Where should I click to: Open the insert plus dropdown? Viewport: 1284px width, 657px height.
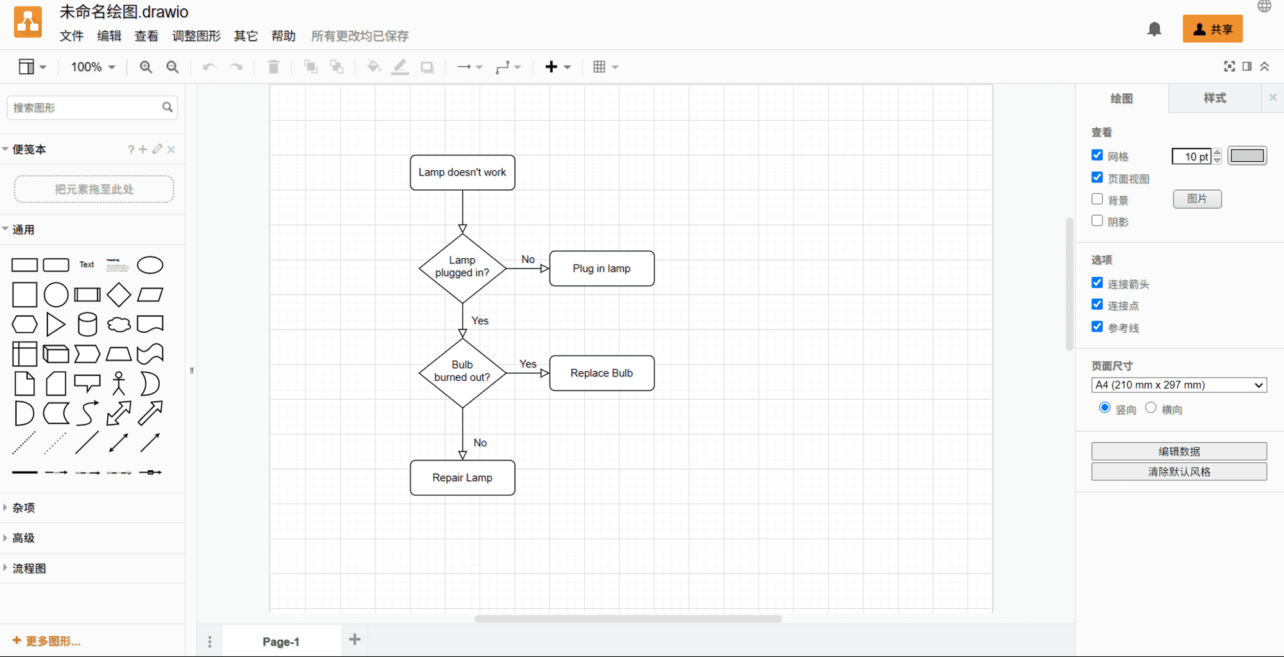[x=558, y=67]
